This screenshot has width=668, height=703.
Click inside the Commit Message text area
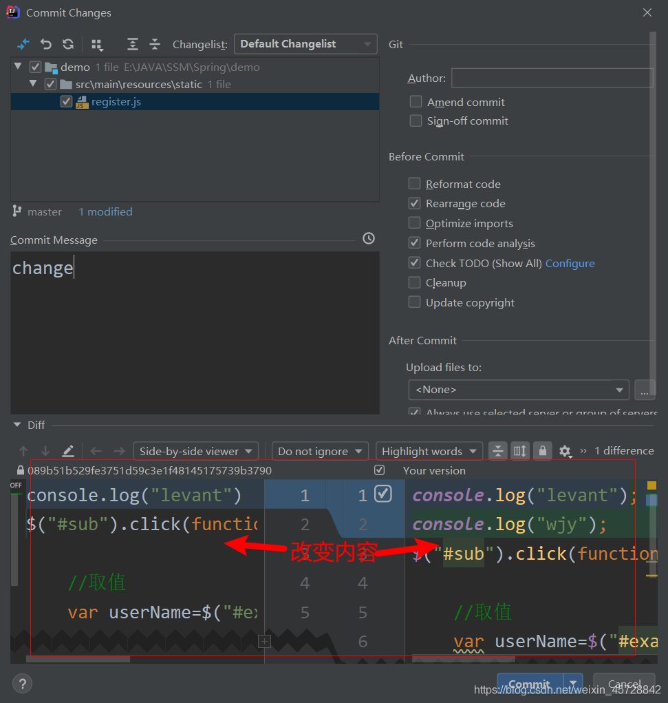tap(195, 333)
